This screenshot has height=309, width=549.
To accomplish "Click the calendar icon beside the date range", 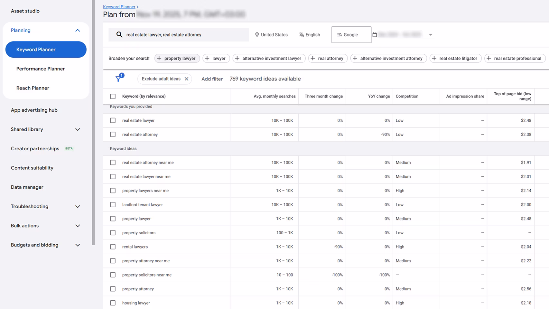I will coord(375,34).
